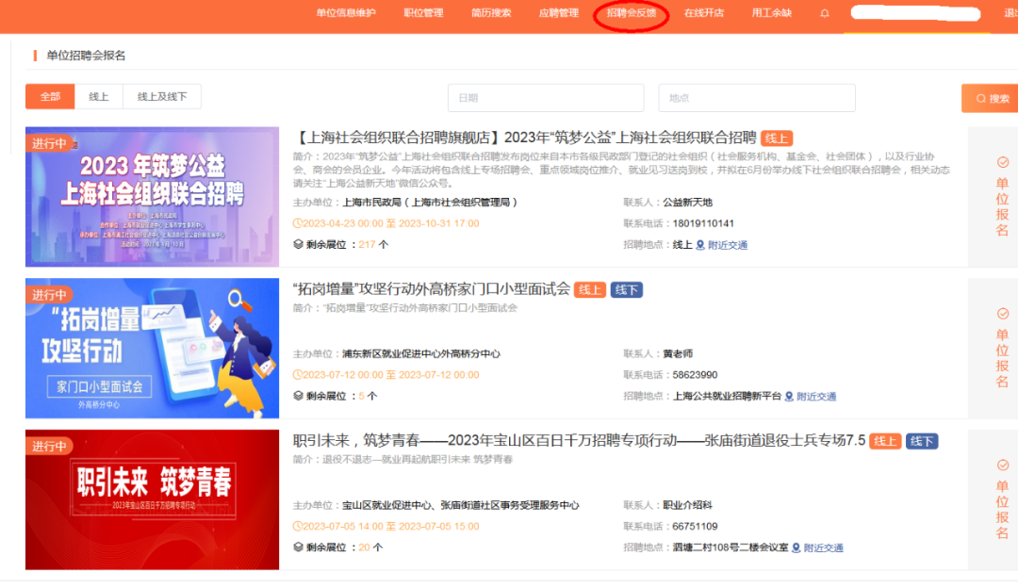Open 单位信息维护 in the top menu
Image resolution: width=1018 pixels, height=588 pixels.
point(346,13)
